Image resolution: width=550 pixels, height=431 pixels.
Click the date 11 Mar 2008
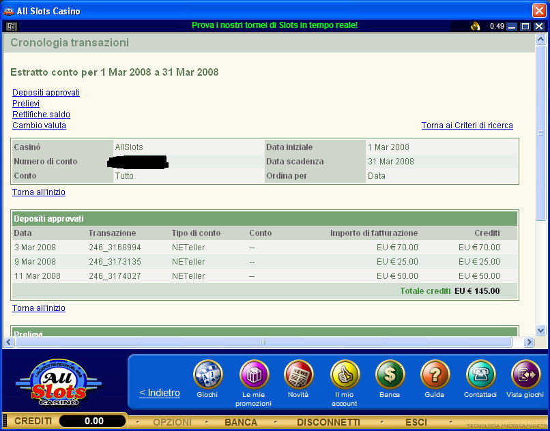point(37,276)
